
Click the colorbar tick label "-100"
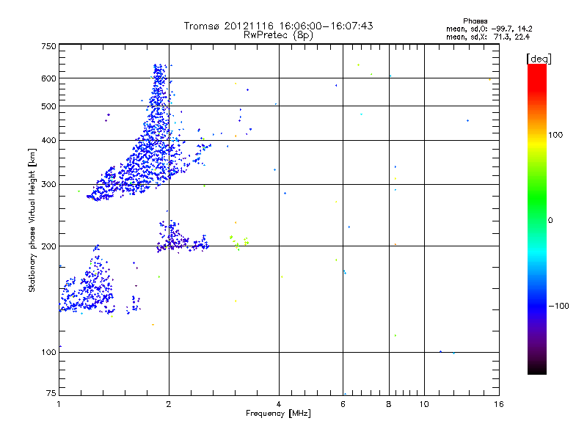tap(558, 306)
